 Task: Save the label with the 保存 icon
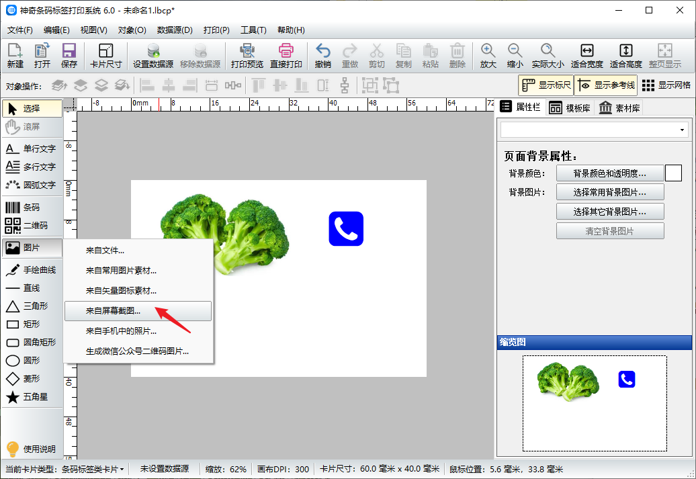click(69, 56)
